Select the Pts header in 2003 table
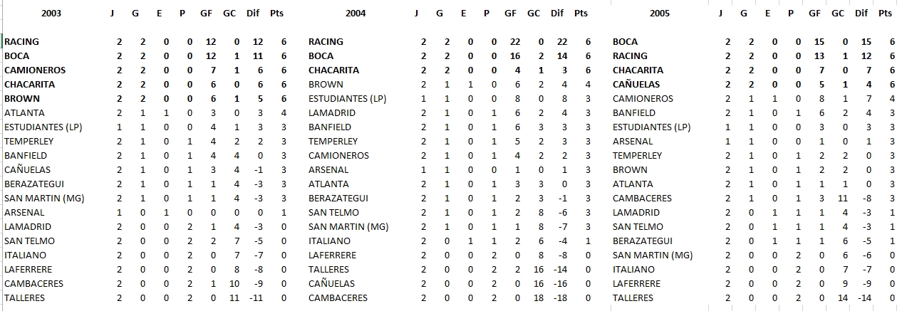The image size is (907, 311). click(x=278, y=13)
